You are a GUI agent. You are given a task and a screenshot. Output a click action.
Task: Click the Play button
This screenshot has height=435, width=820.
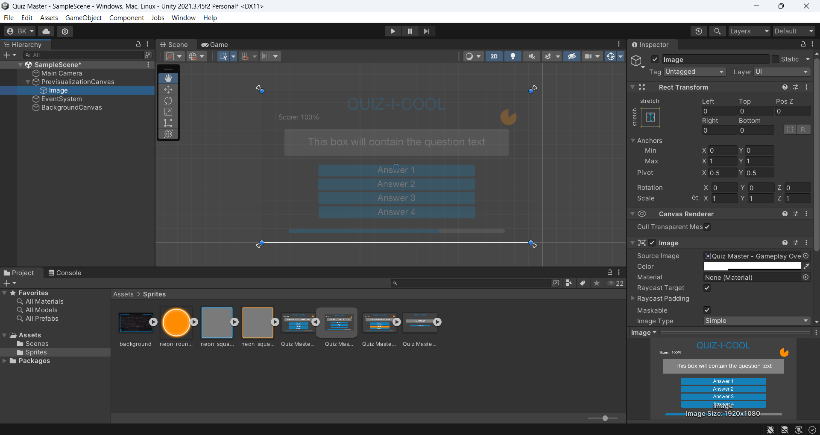(392, 31)
